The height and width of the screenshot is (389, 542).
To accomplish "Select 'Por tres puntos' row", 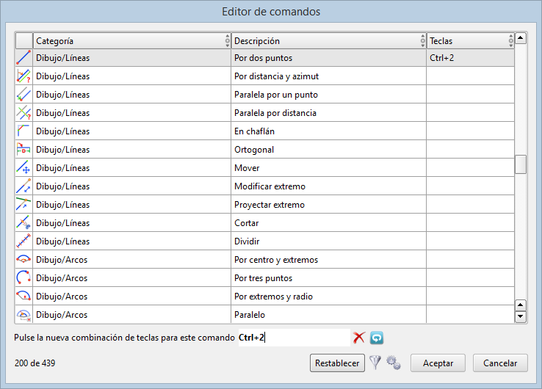I will point(265,277).
